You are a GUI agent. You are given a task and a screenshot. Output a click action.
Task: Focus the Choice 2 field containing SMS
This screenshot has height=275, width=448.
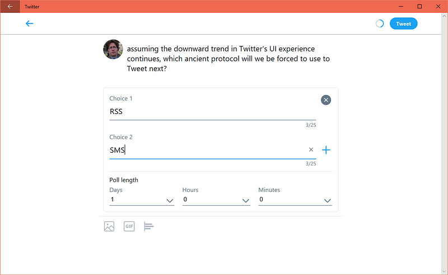point(207,150)
